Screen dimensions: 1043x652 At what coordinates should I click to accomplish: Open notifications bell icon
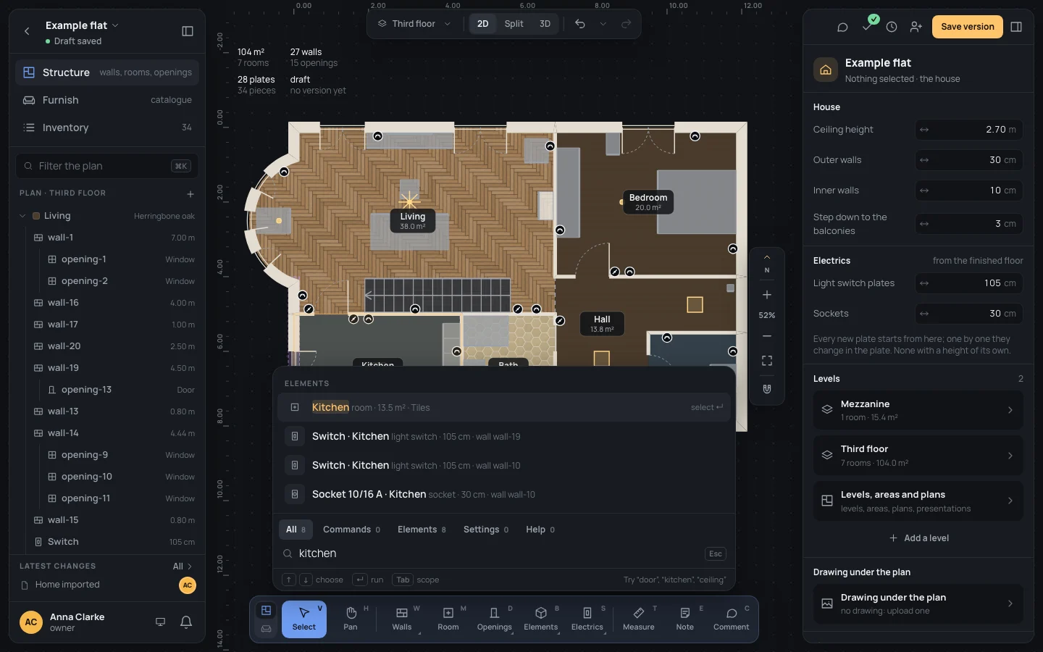tap(186, 622)
